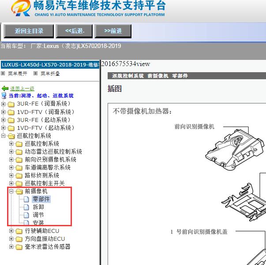The width and height of the screenshot is (266, 265).
Task: Click the folder icon for 动态雷达巡航控制系统
Action: pyautogui.click(x=19, y=152)
